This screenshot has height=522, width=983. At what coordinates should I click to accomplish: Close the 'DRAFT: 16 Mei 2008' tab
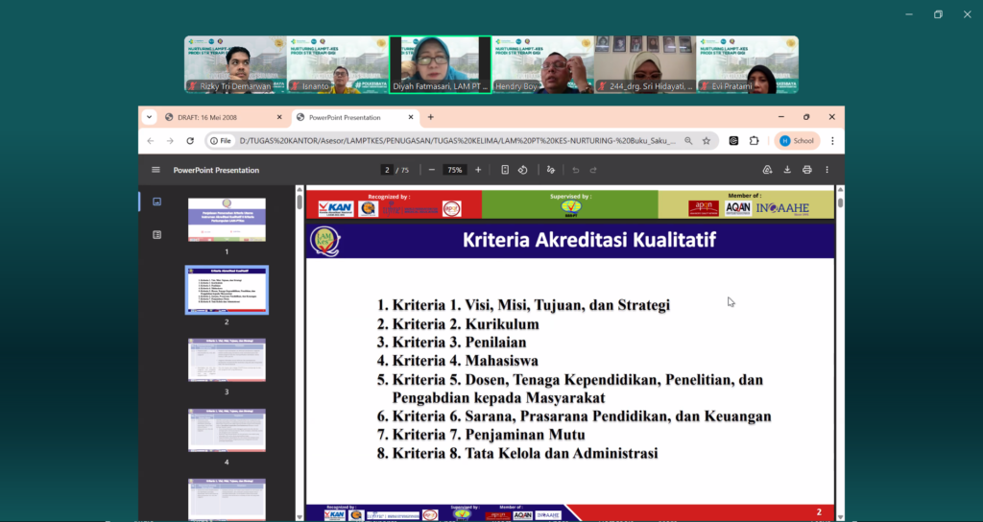[279, 117]
